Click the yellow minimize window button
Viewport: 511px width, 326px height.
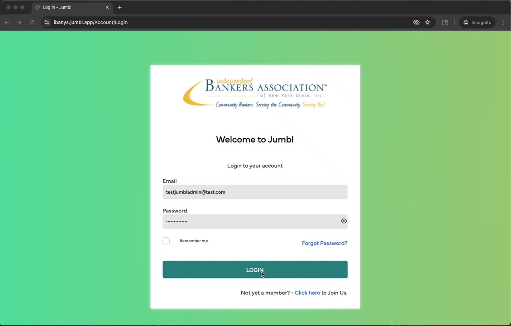(15, 7)
